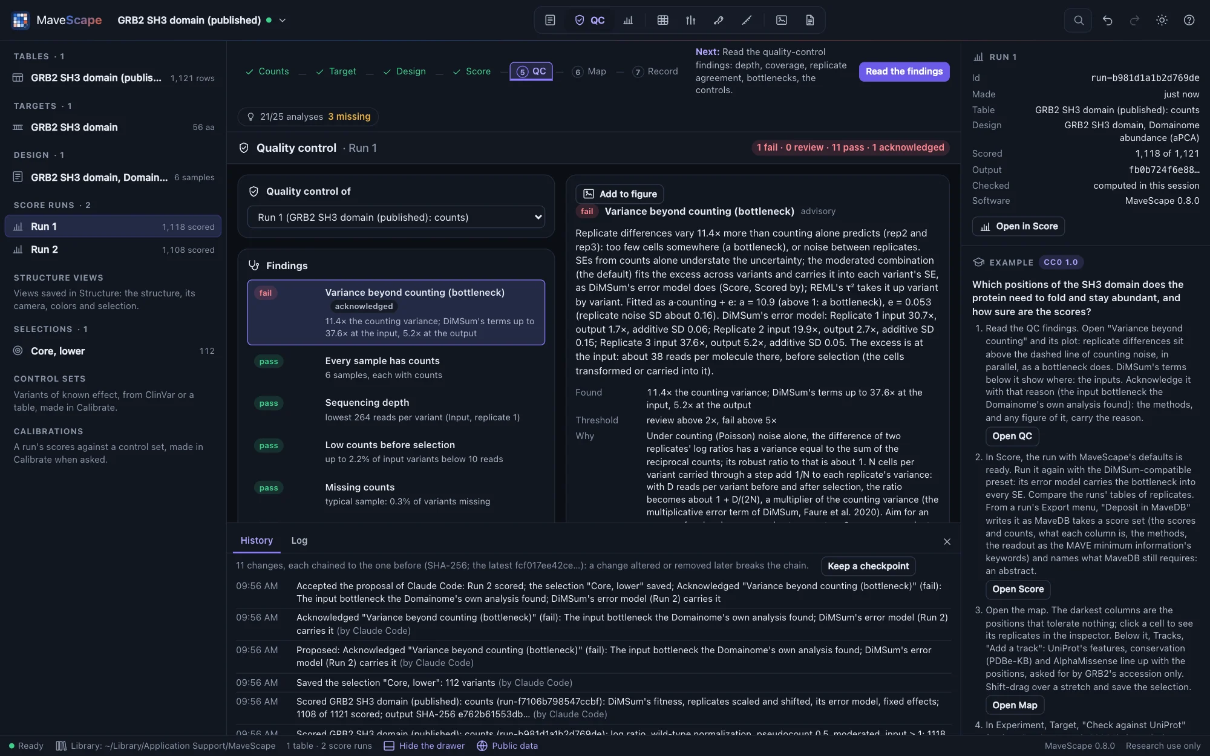Open the ruler calibrate icon in toolbar
Screen dimensions: 1210x756
click(747, 20)
